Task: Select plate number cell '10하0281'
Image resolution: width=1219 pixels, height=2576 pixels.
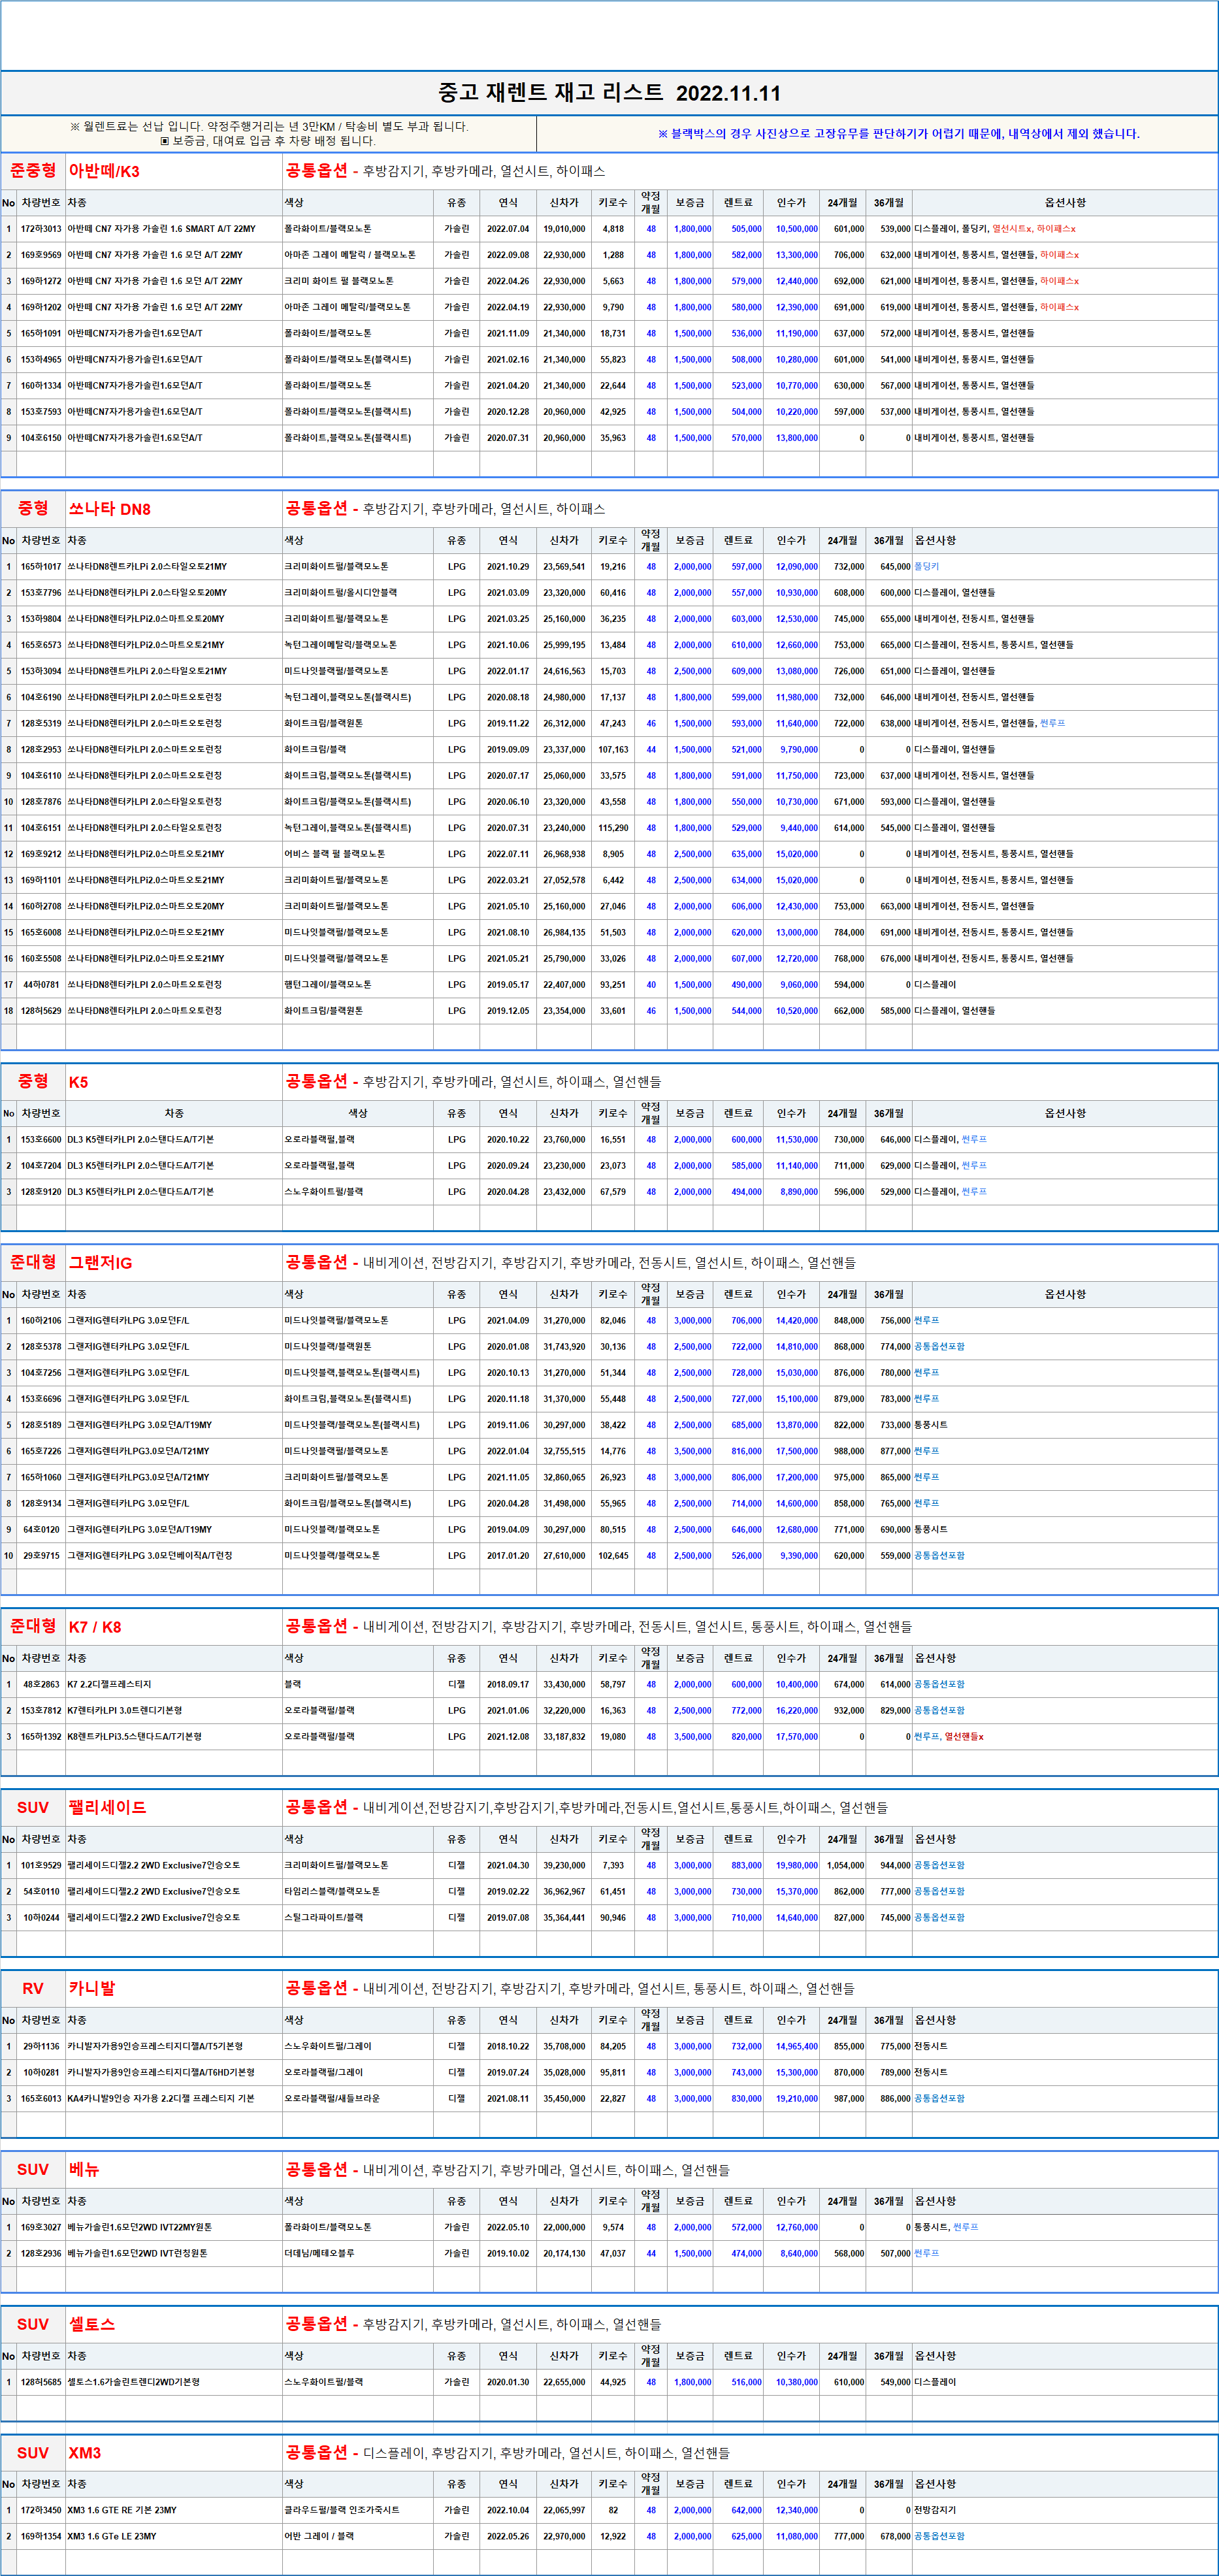Action: pyautogui.click(x=41, y=2073)
